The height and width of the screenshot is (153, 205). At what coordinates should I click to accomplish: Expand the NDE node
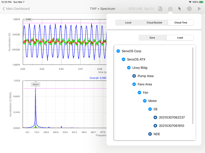click(150, 134)
